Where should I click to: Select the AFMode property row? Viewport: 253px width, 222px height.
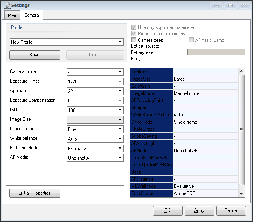[x=184, y=150]
